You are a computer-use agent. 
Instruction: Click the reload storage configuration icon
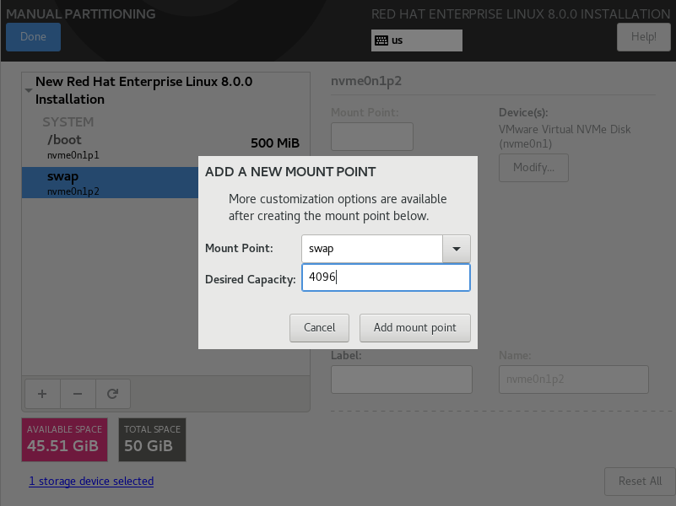pos(113,394)
